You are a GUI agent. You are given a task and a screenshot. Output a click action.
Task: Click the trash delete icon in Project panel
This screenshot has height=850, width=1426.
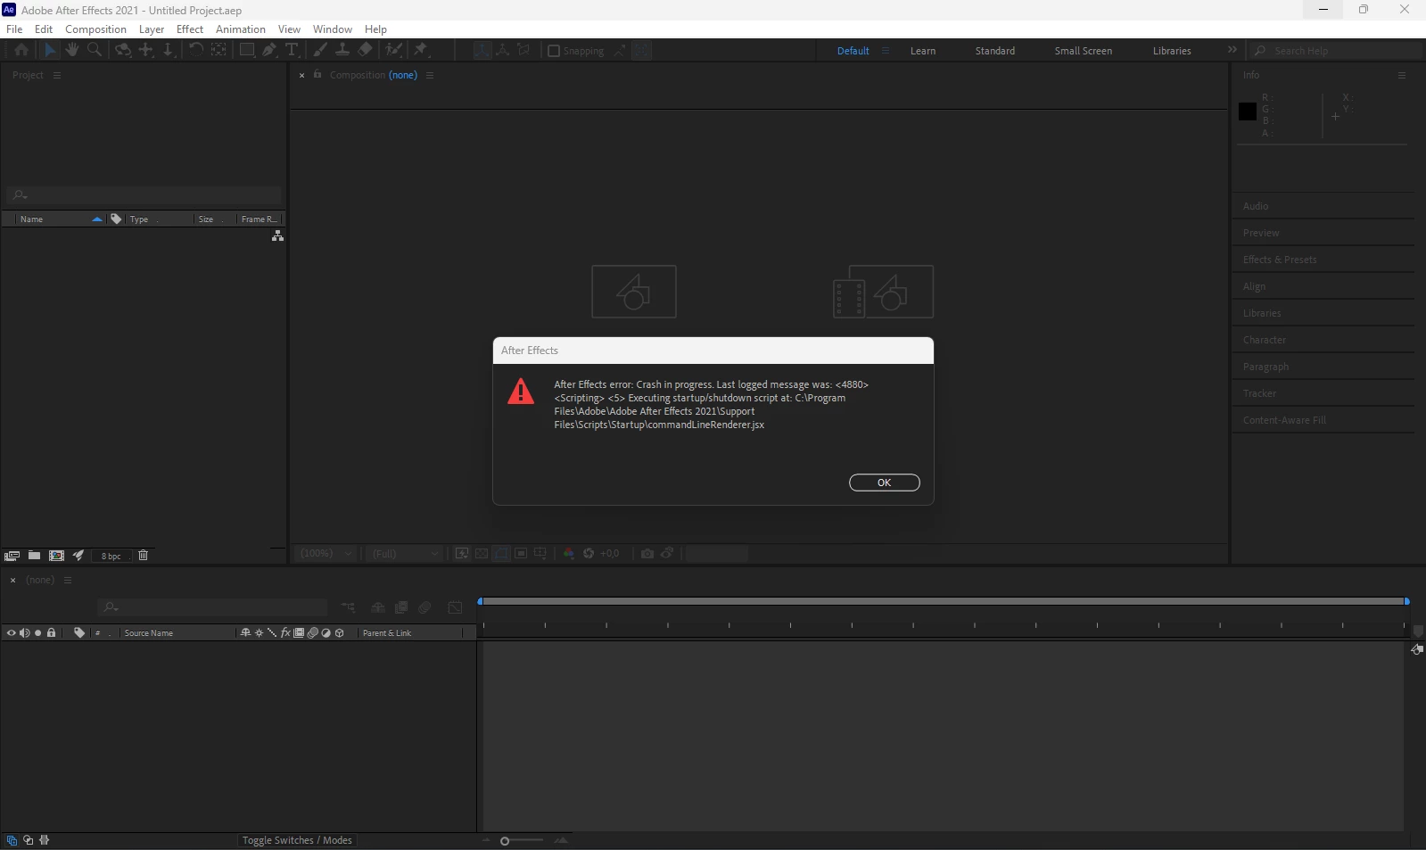point(143,556)
